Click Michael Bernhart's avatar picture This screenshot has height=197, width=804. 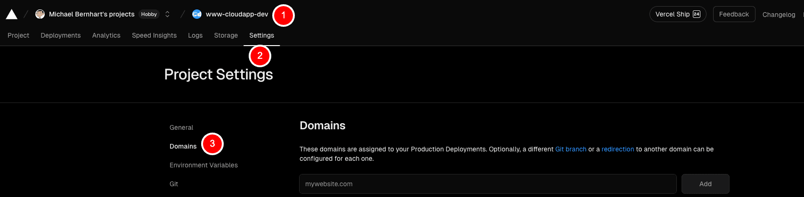(40, 14)
